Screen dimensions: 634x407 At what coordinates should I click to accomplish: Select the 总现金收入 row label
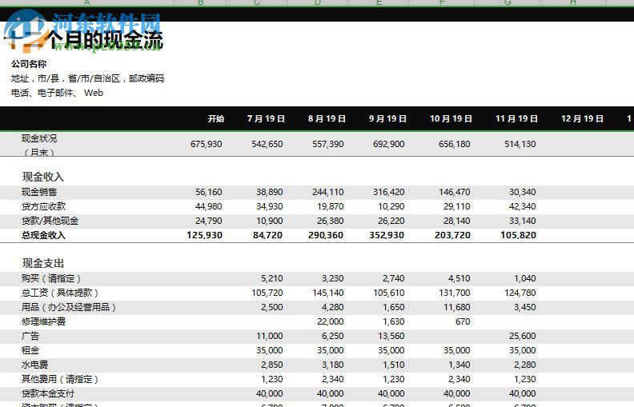[44, 235]
